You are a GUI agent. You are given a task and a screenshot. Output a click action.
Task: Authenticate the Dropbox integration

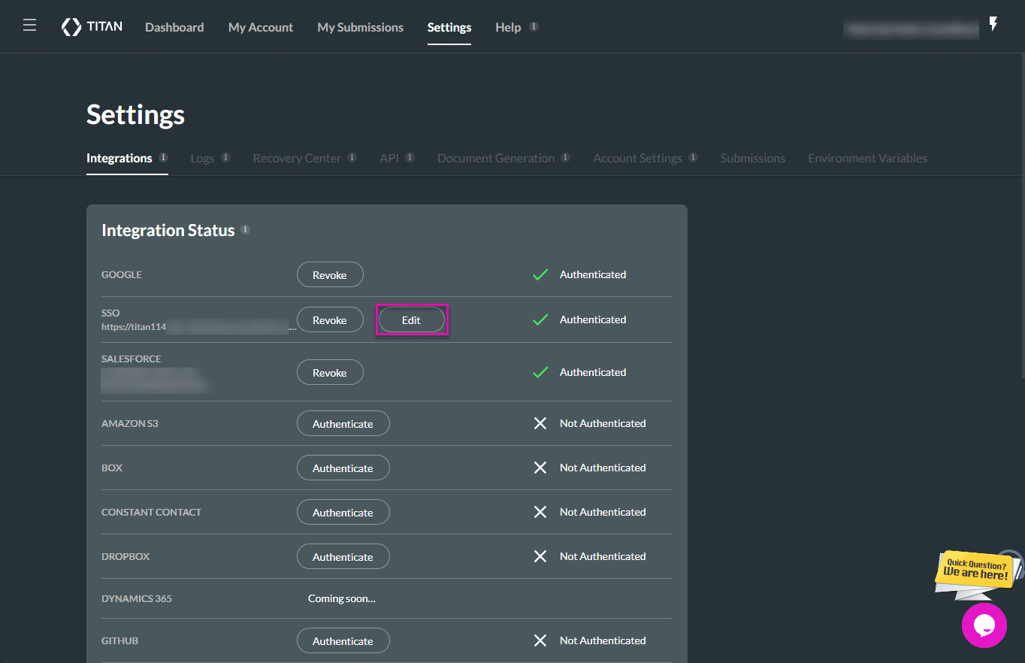click(x=343, y=556)
